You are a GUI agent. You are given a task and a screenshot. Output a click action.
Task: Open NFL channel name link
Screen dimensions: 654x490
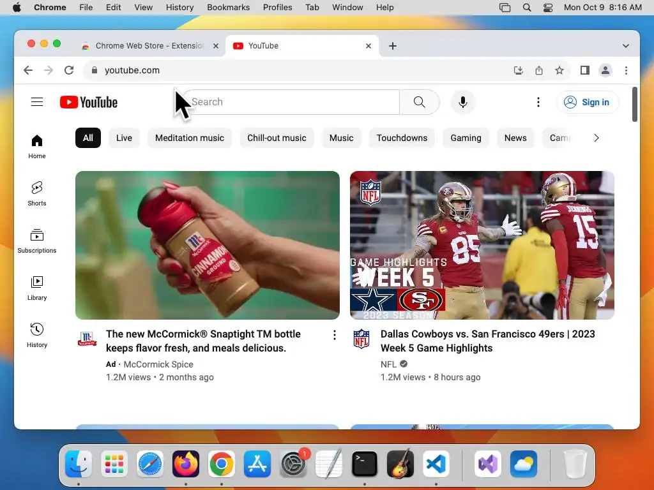tap(388, 364)
